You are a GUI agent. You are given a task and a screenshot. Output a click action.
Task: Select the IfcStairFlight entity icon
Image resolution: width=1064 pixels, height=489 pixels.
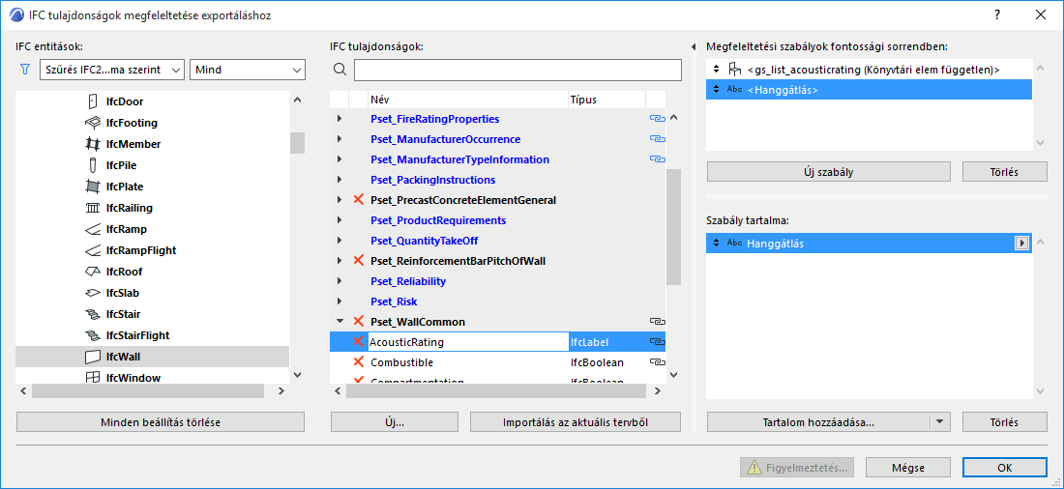[93, 335]
